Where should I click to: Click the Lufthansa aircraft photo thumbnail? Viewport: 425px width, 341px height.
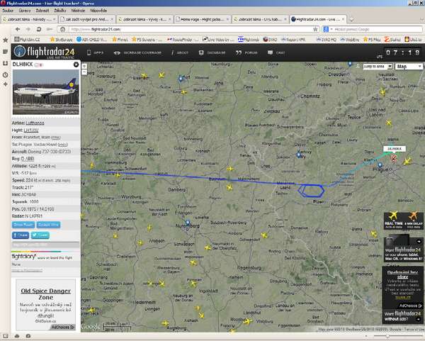click(46, 92)
